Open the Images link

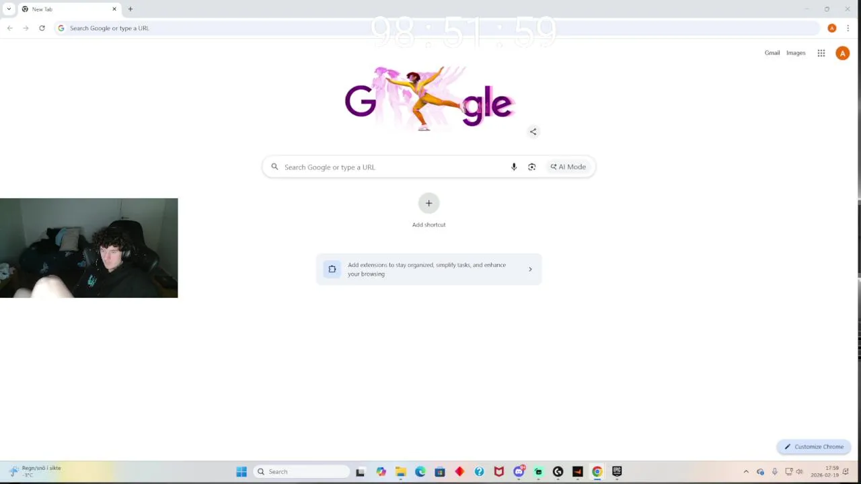point(796,53)
